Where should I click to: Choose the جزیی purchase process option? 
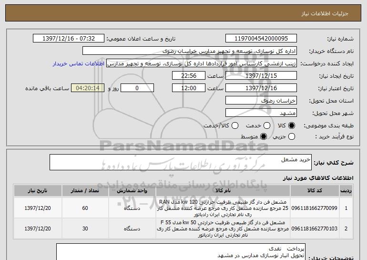[292, 136]
